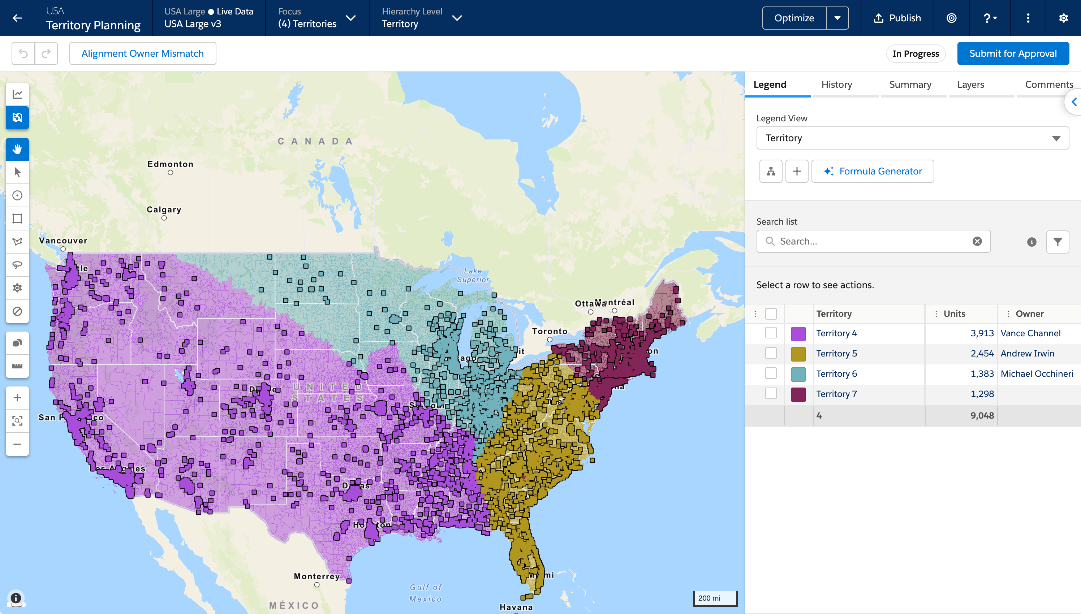Open the Legend View Territory combo box
The height and width of the screenshot is (614, 1081).
click(912, 138)
